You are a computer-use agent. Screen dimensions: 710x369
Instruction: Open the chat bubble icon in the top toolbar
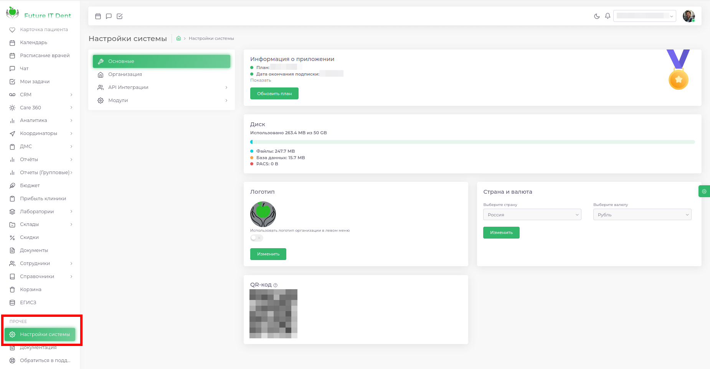click(109, 16)
